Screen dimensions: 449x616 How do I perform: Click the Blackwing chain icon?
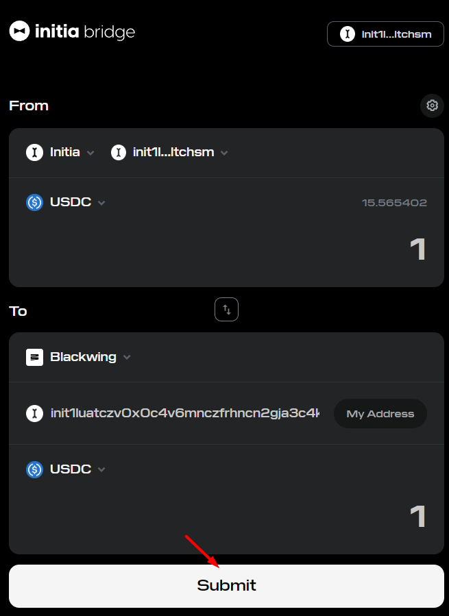tap(34, 357)
